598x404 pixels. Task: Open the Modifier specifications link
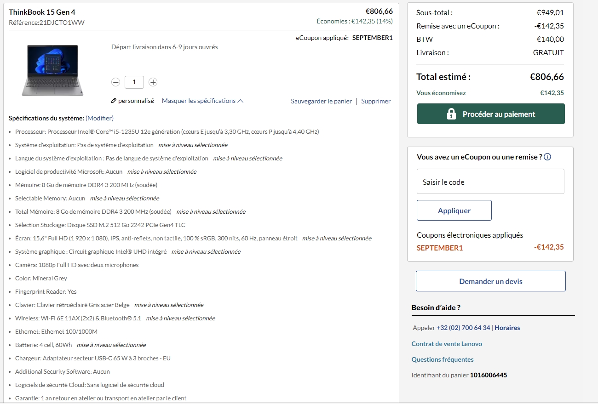click(x=99, y=118)
